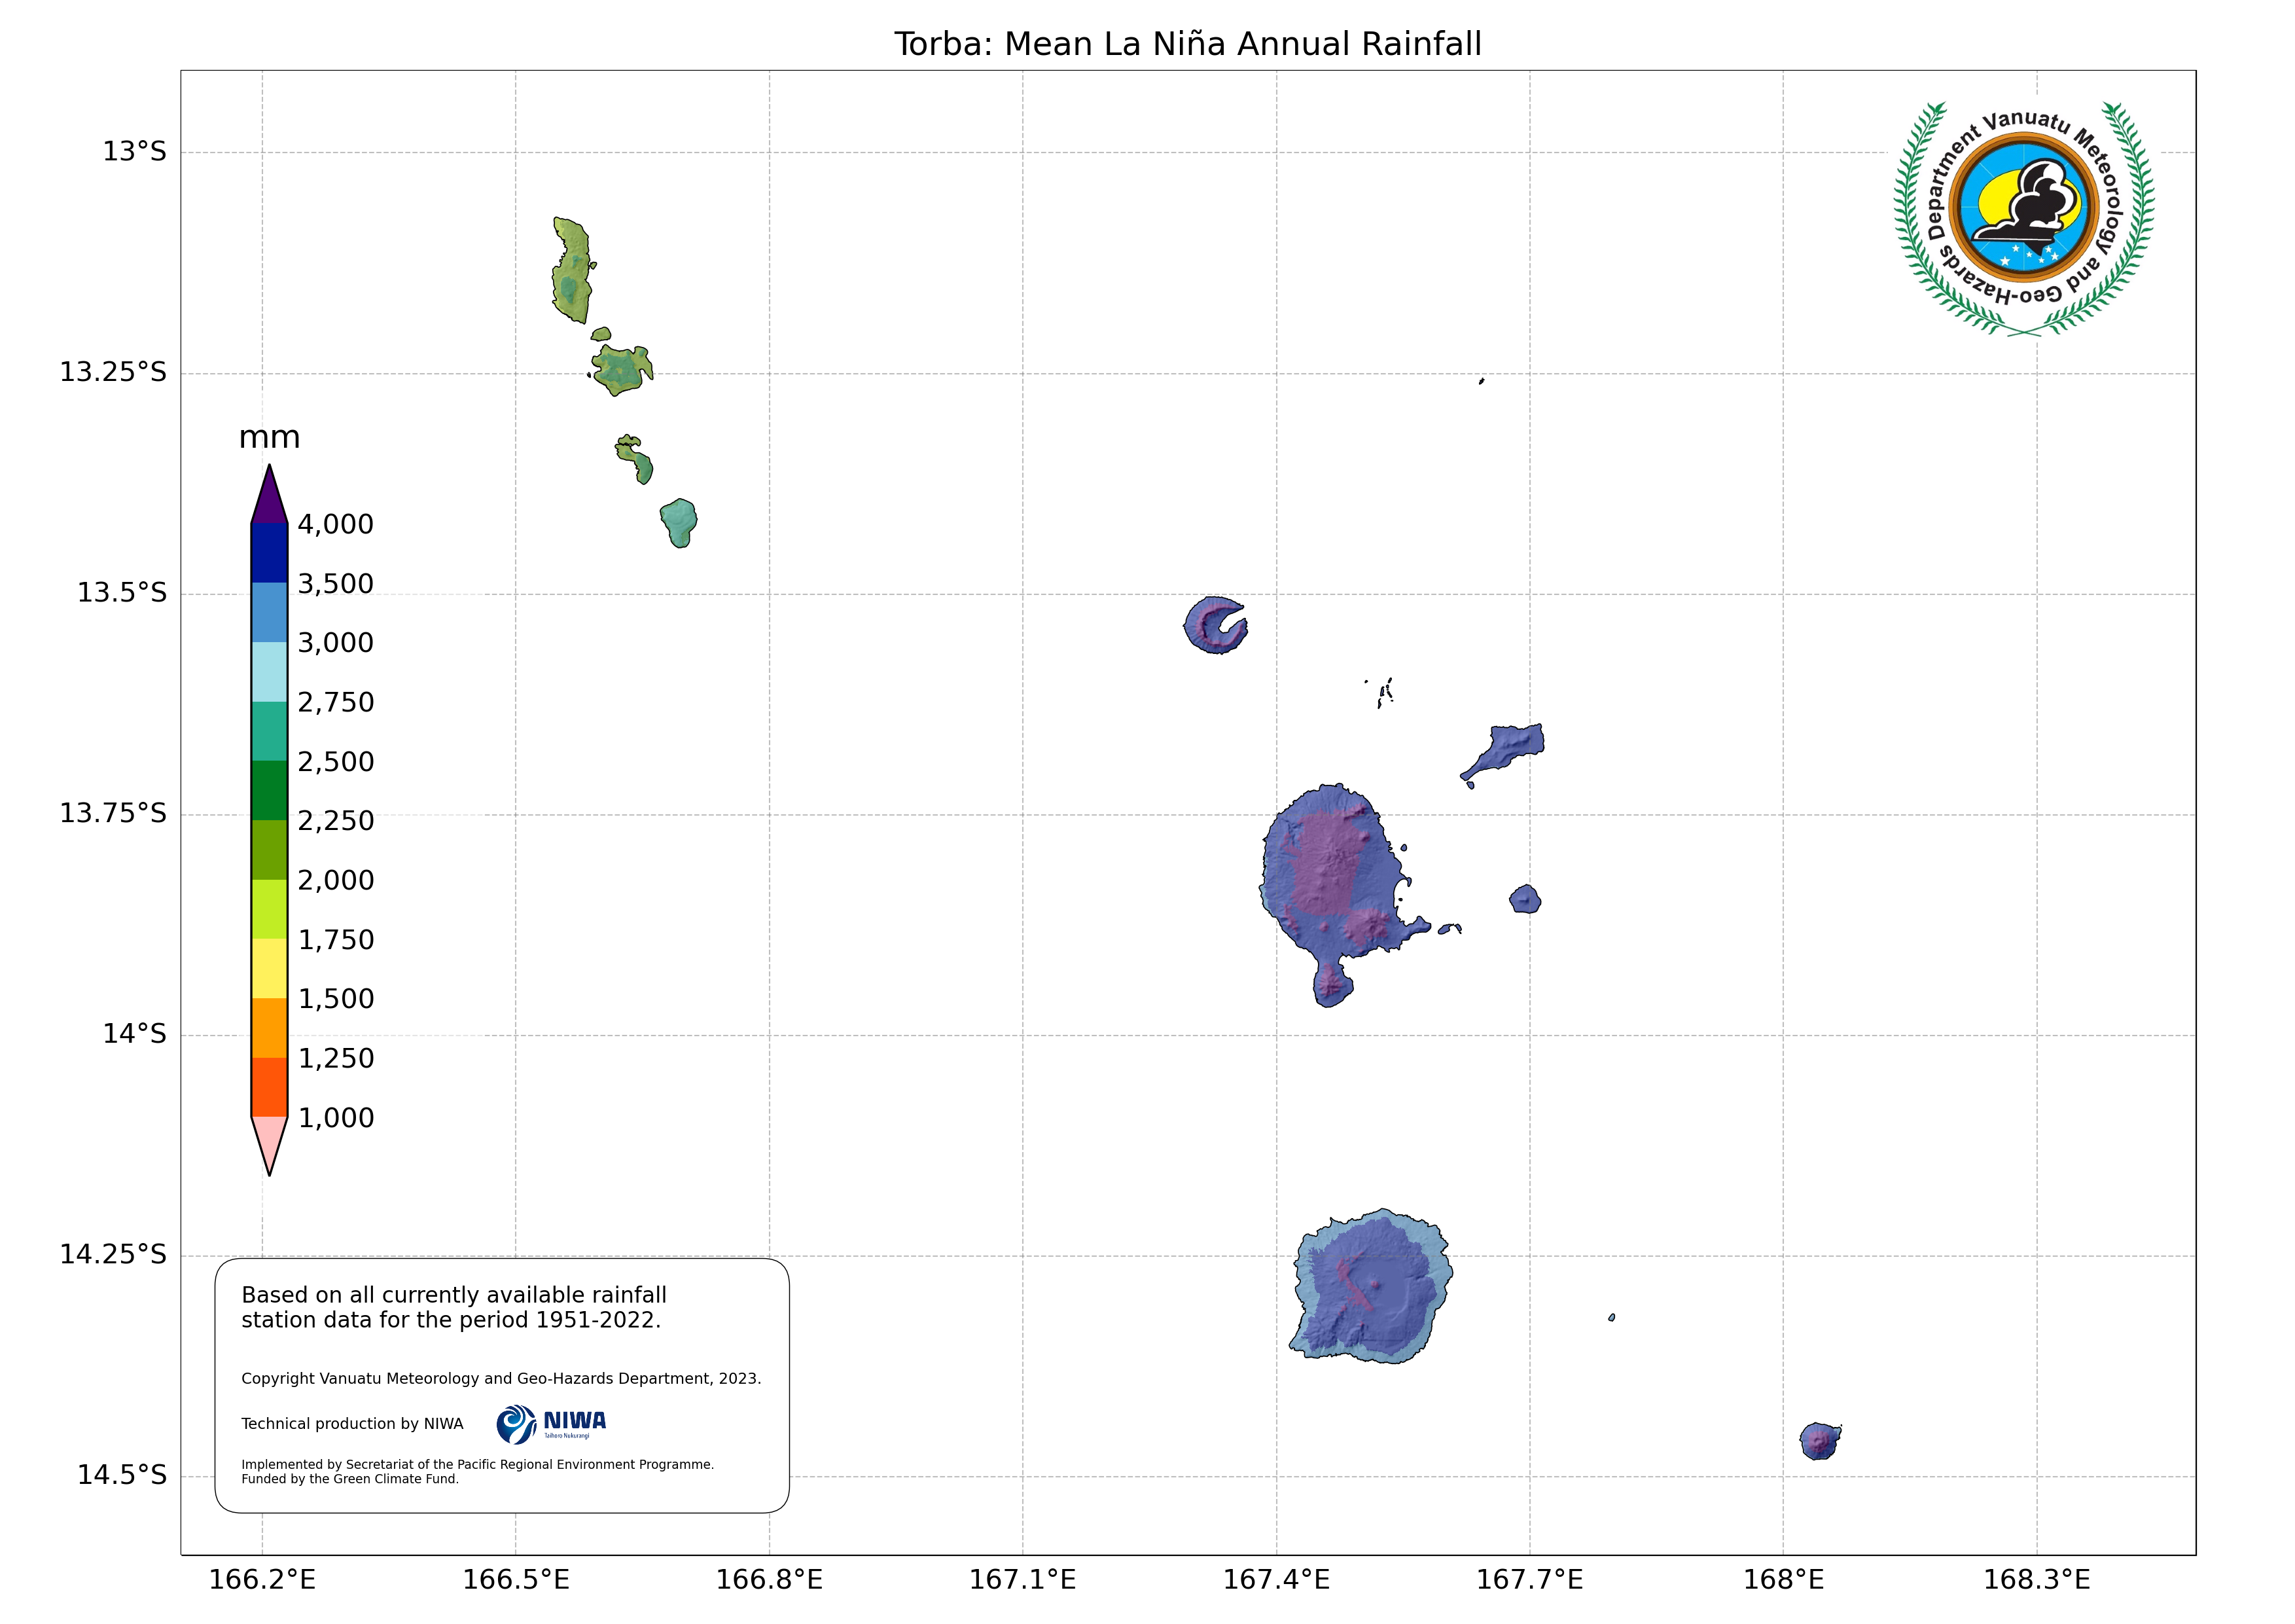Click the mm unit label above colorbar

[269, 438]
